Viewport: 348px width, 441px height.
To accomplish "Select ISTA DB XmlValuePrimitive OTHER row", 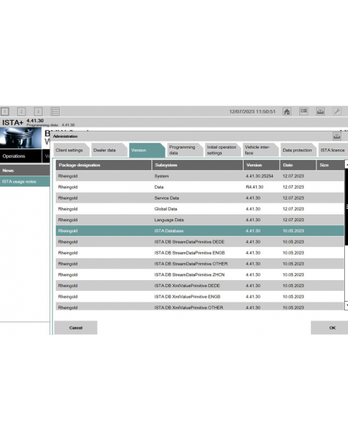I will [200, 306].
